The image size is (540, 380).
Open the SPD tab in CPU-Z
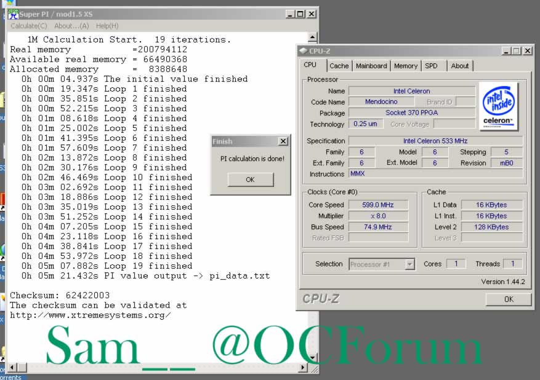coord(431,66)
